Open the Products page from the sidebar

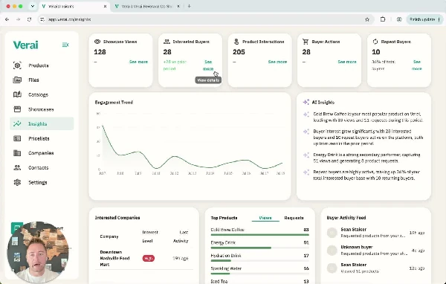point(39,65)
